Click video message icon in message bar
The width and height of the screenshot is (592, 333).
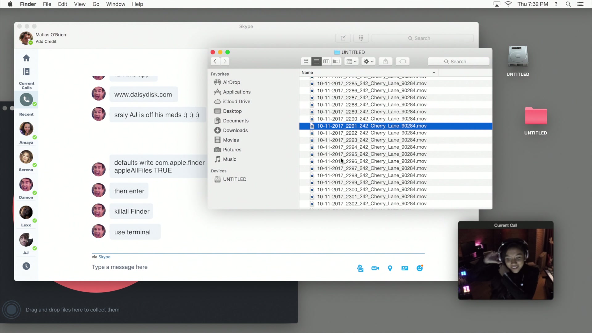tap(375, 268)
